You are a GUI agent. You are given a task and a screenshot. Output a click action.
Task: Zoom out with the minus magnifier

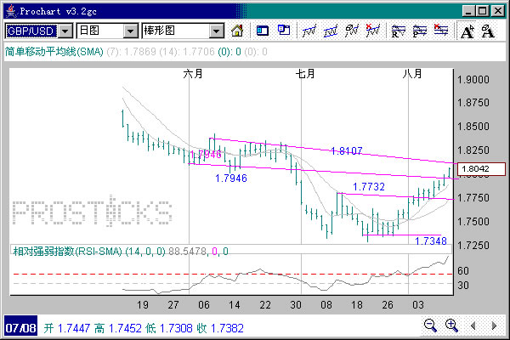tap(430, 326)
